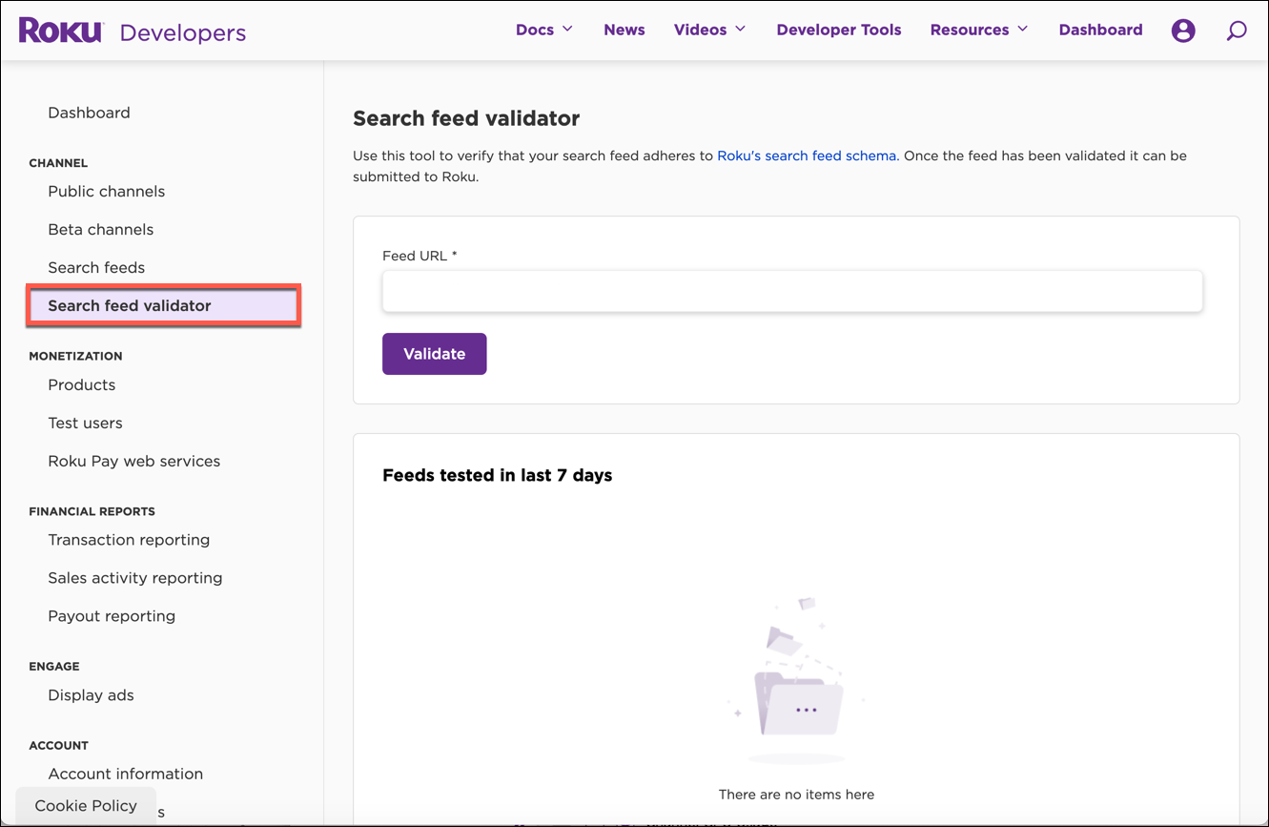Open Account information under Account
This screenshot has height=827, width=1269.
(x=125, y=774)
